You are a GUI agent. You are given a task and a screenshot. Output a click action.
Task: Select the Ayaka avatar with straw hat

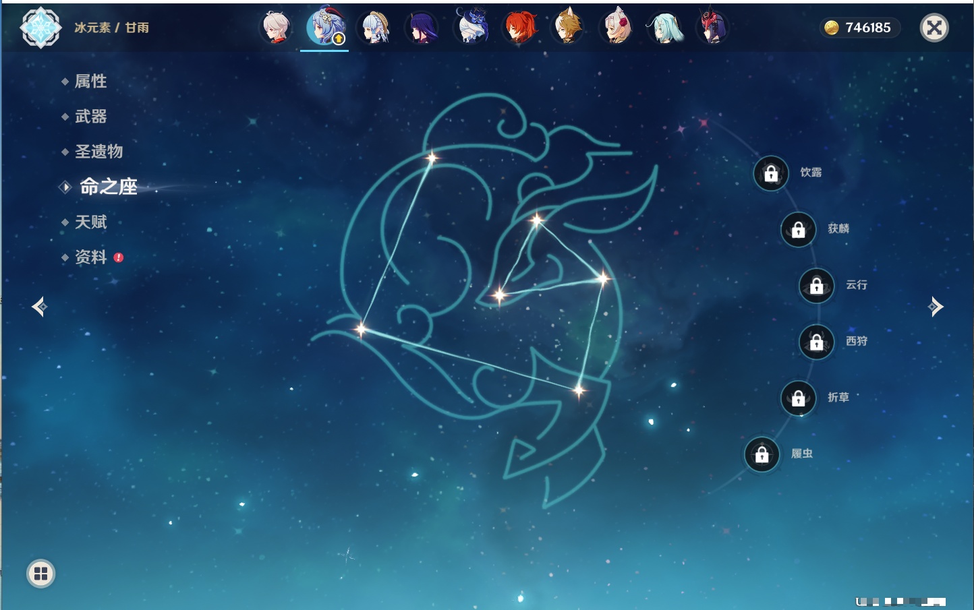[374, 28]
